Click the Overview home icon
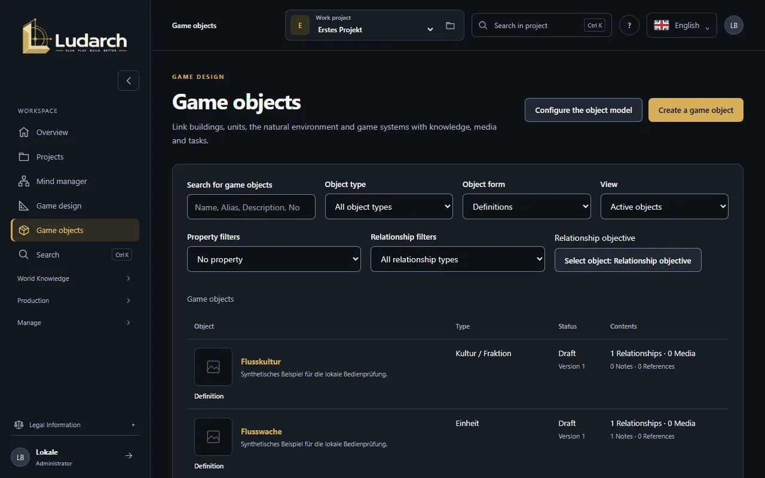 tap(24, 132)
